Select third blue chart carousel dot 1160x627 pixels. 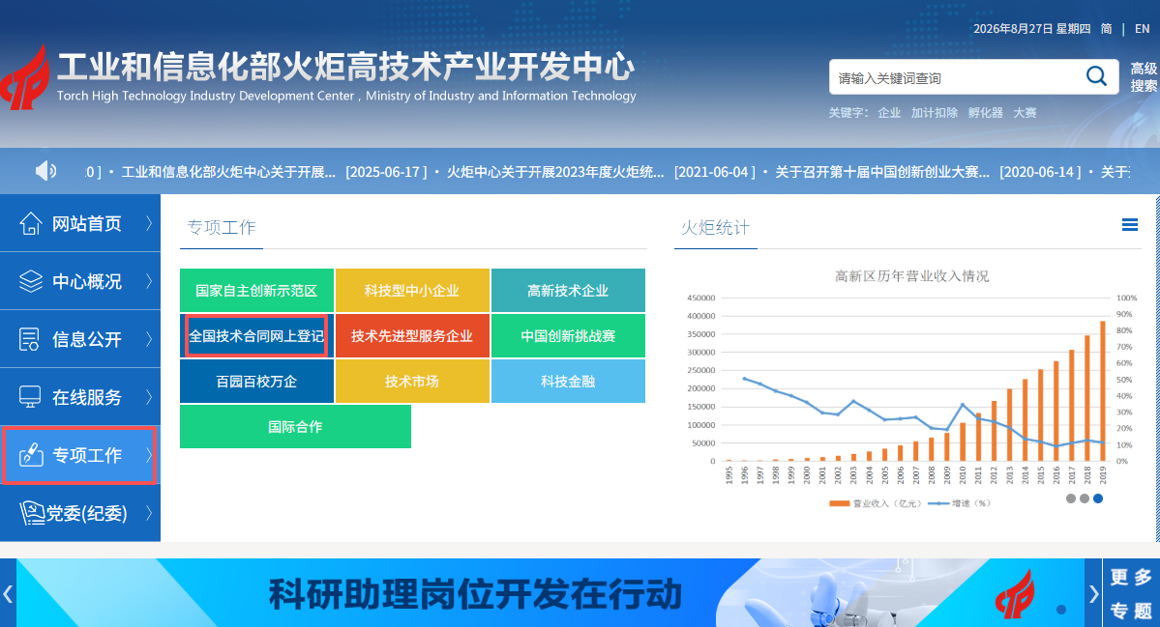click(1098, 499)
